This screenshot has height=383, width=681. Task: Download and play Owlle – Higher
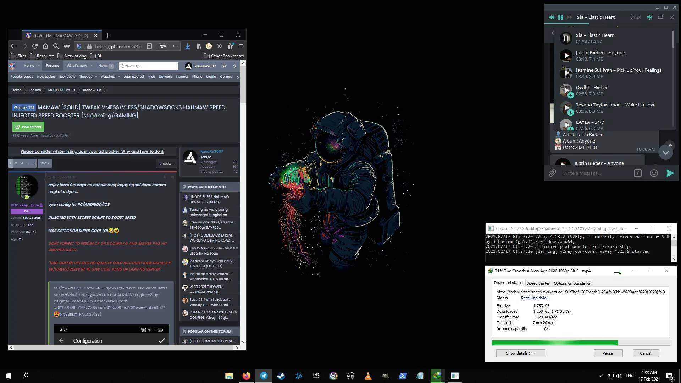click(x=566, y=90)
